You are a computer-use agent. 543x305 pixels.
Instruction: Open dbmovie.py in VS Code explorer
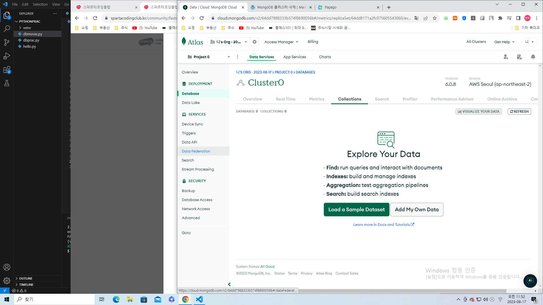tap(33, 34)
